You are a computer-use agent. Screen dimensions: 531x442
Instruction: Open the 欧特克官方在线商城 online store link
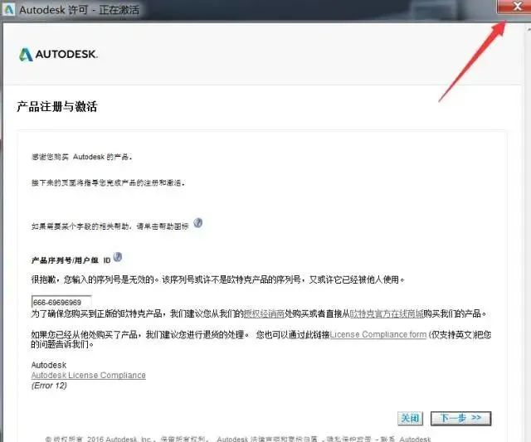coord(387,313)
